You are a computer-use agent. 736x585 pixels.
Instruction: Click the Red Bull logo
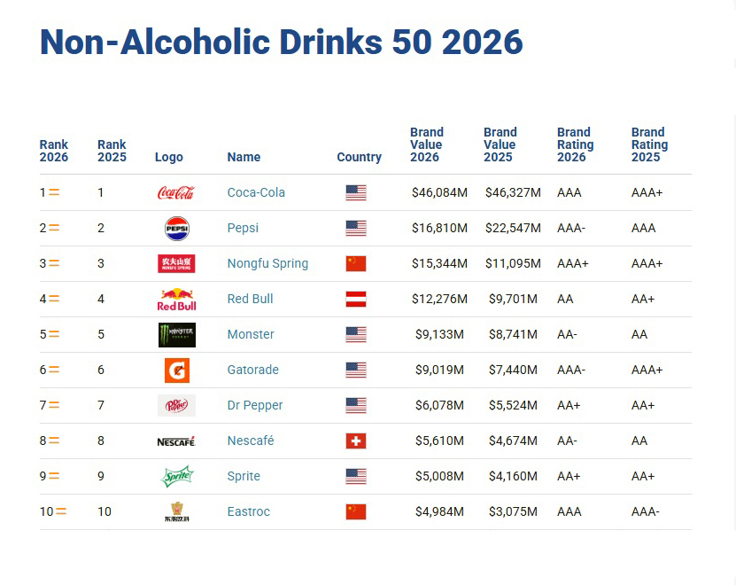point(176,300)
